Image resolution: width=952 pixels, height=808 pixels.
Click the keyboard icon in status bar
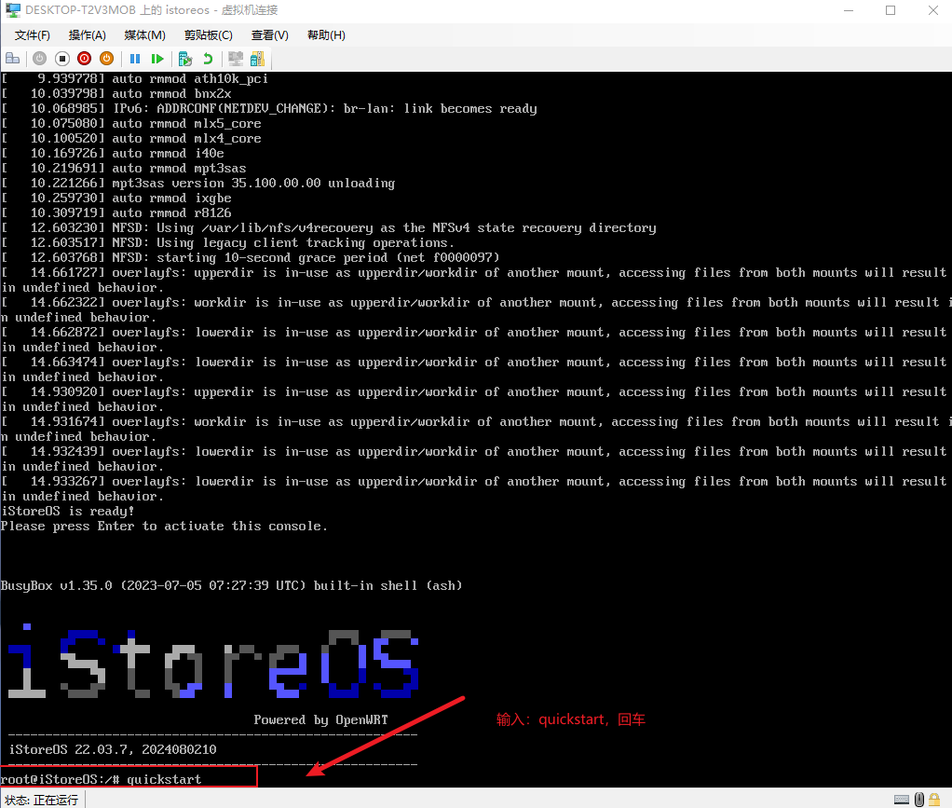pos(902,799)
